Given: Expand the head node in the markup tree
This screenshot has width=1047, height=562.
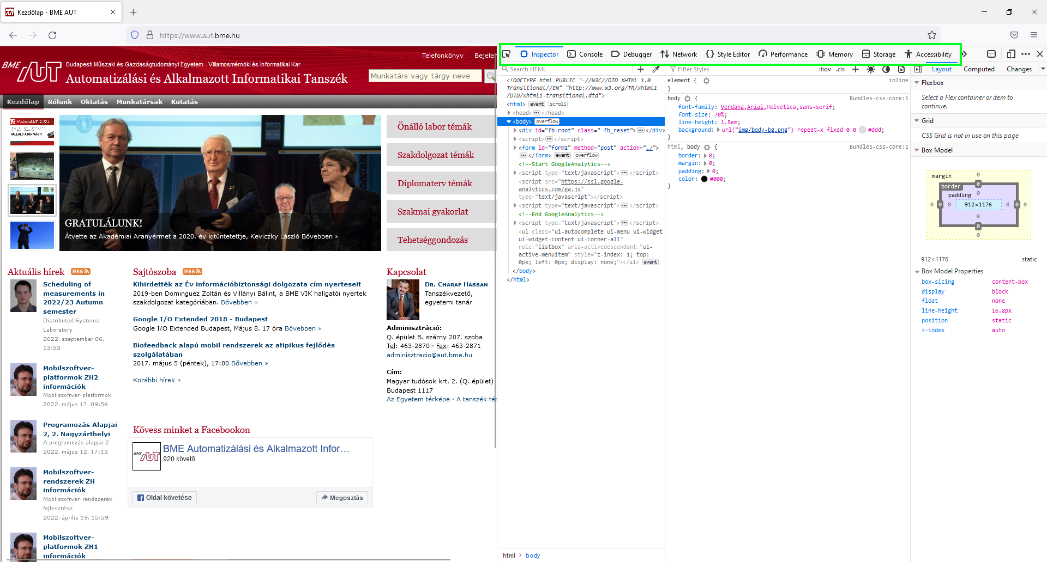Looking at the screenshot, I should point(509,113).
